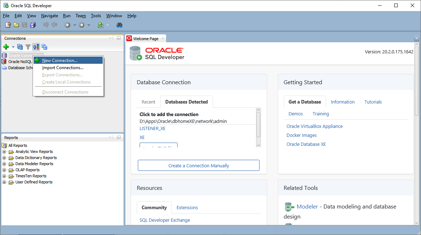Screen dimensions: 421x235
Task: Select the Open File toolbar icon
Action: [16, 25]
